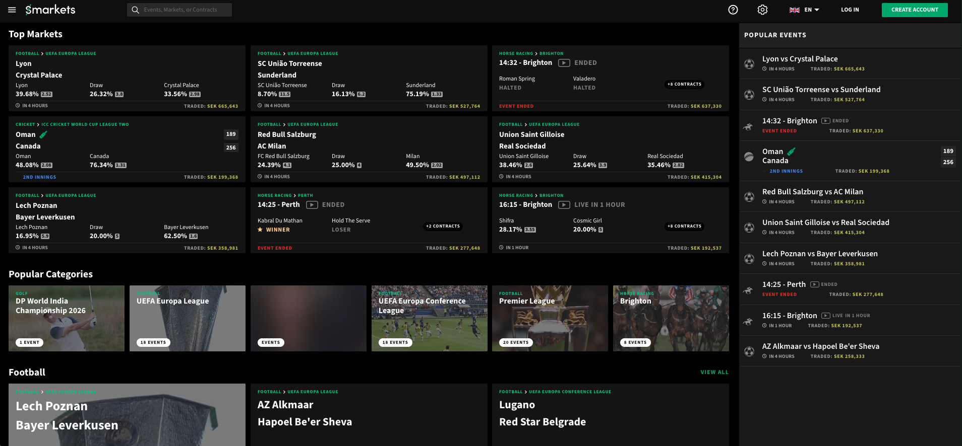Image resolution: width=962 pixels, height=446 pixels.
Task: Expand +2 contracts on 14:25 Perth
Action: pos(443,226)
